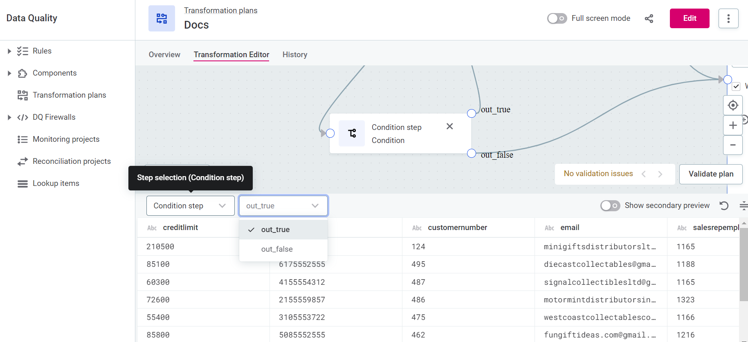Click the Validate plan button
Screen dimensions: 748x342
point(710,174)
